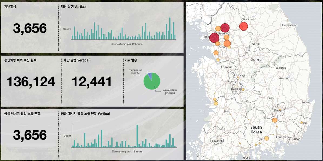
Task: Click the yellow circle next to Jinju
Action: pos(267,138)
